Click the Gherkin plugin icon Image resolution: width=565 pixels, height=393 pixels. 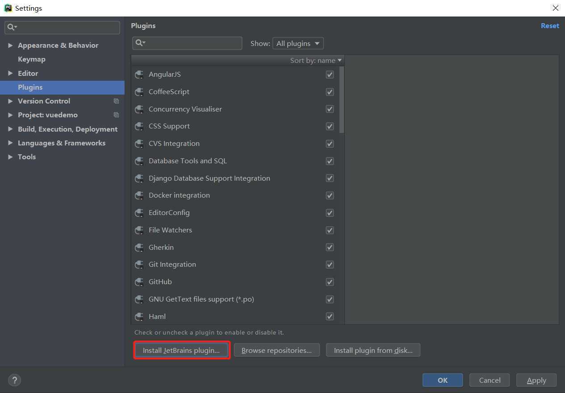tap(139, 248)
